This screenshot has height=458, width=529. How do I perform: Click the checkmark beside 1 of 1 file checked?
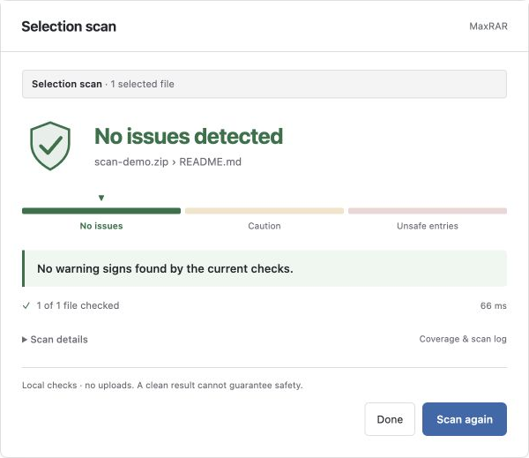point(26,305)
